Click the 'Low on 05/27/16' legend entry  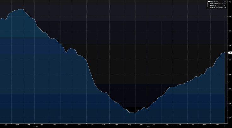point(216,7)
